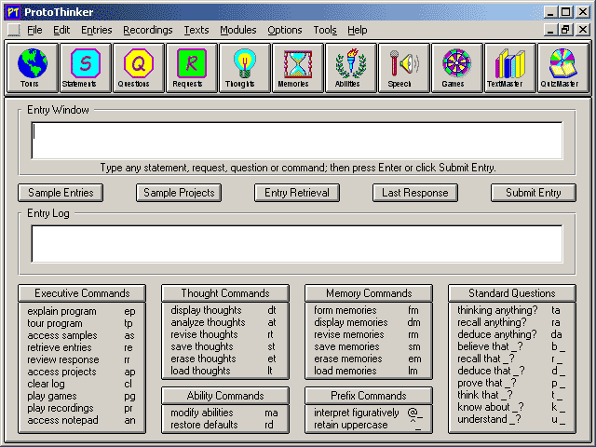
Task: Open the Requests toolbar icon
Action: point(192,68)
